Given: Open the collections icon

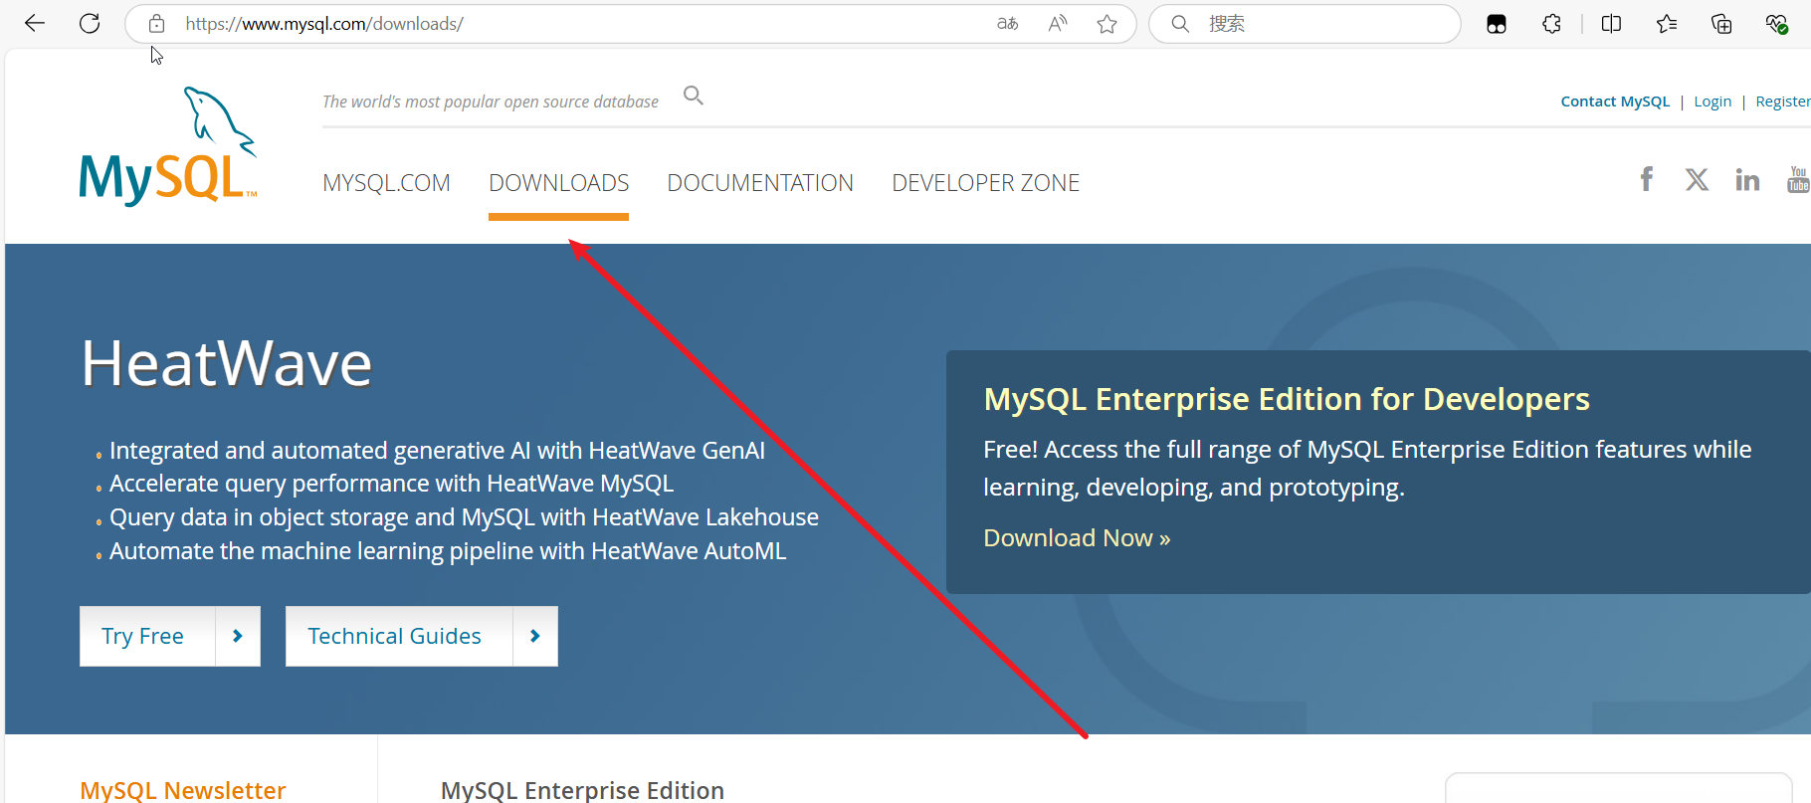Looking at the screenshot, I should click(x=1721, y=24).
